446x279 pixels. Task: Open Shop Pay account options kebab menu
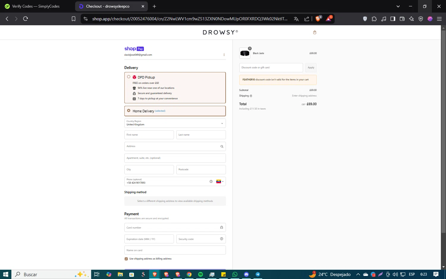(224, 55)
